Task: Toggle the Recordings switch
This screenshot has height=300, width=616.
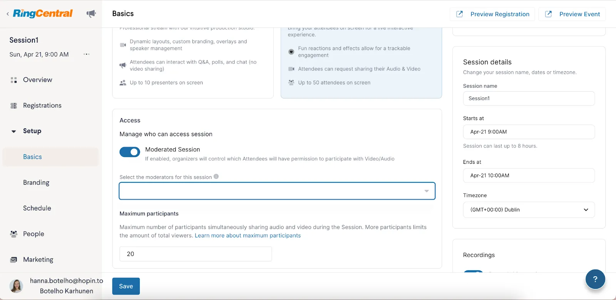Action: pos(473,272)
